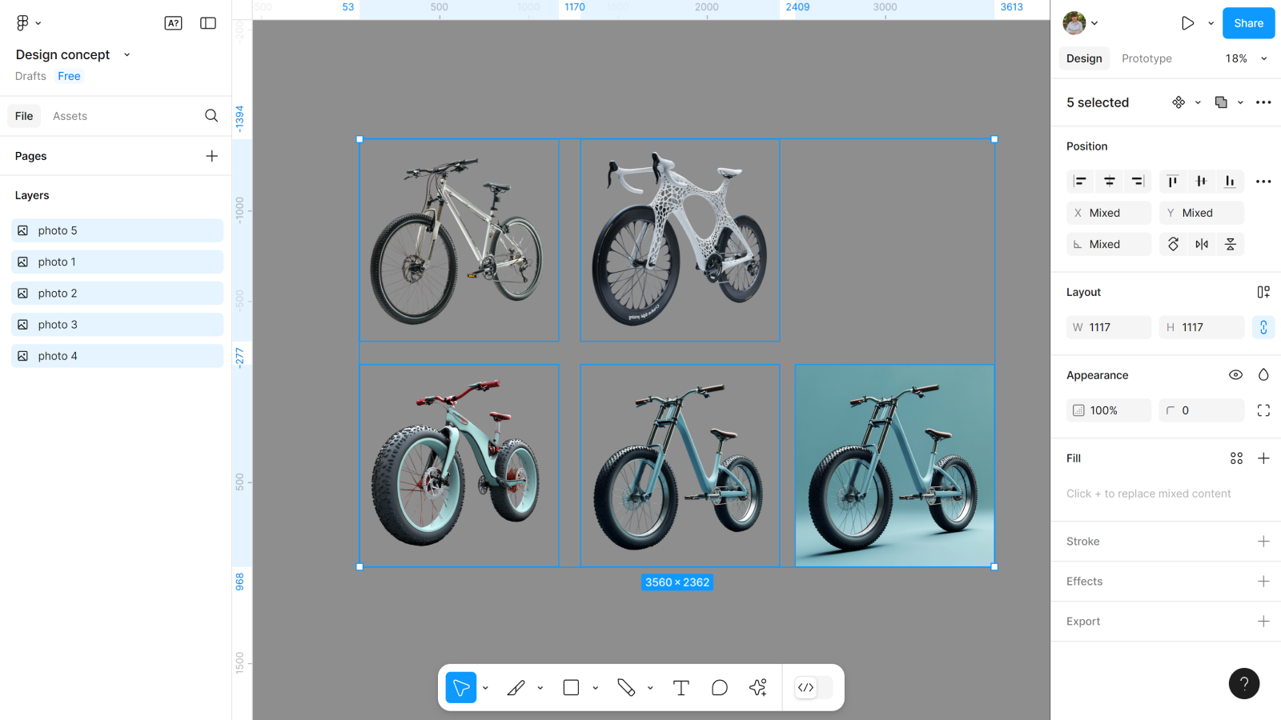Add a new page with plus
Image resolution: width=1281 pixels, height=720 pixels.
tap(211, 156)
